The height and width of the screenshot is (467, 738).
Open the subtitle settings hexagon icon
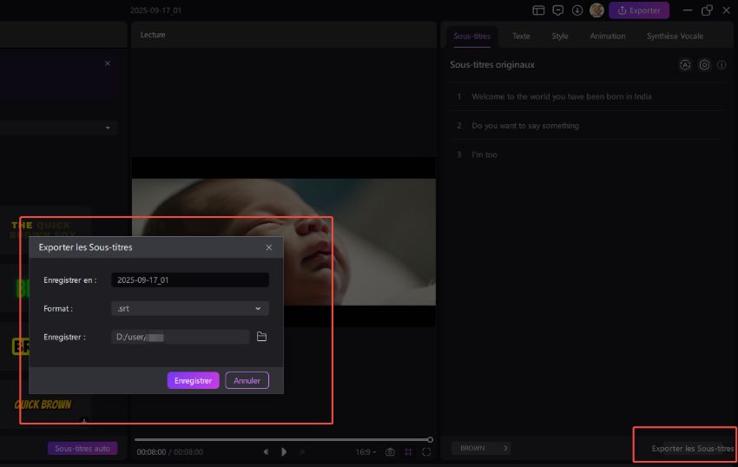704,65
